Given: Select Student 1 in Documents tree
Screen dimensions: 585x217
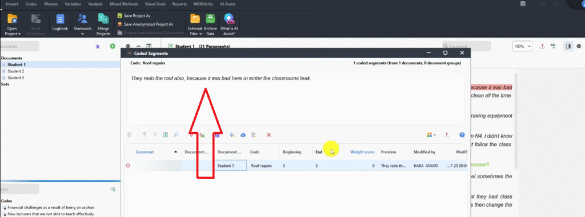Looking at the screenshot, I should [x=16, y=65].
